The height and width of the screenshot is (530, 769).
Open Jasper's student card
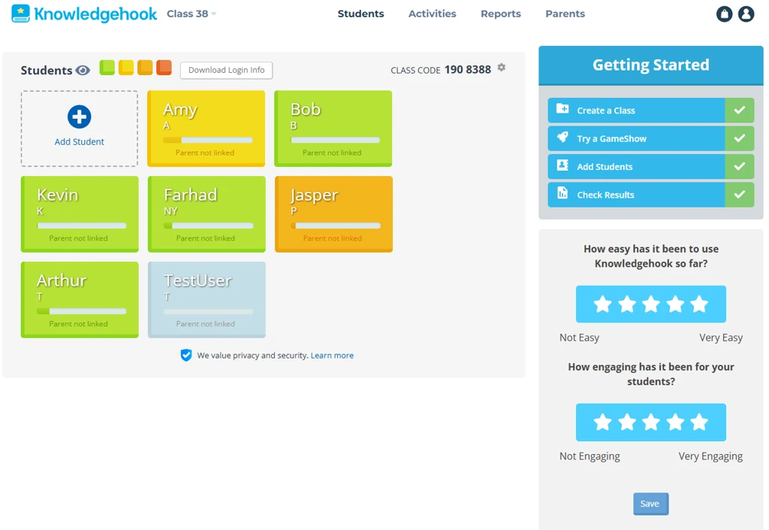point(333,214)
